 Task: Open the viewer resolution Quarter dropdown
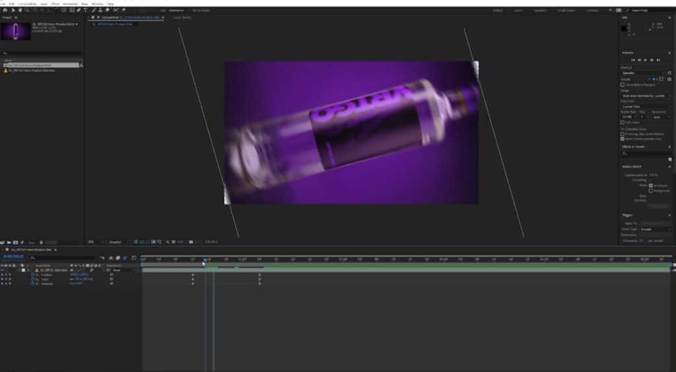(117, 242)
